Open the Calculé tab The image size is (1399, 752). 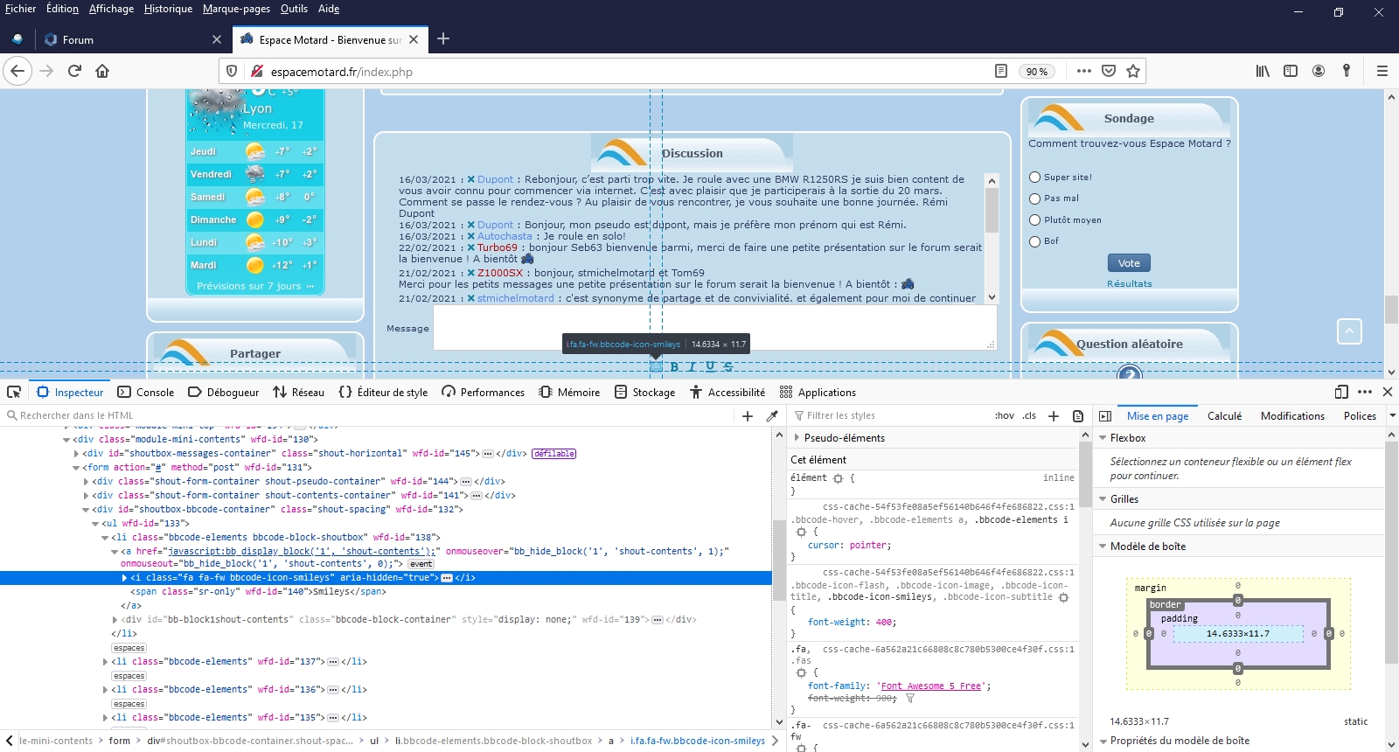coord(1224,416)
